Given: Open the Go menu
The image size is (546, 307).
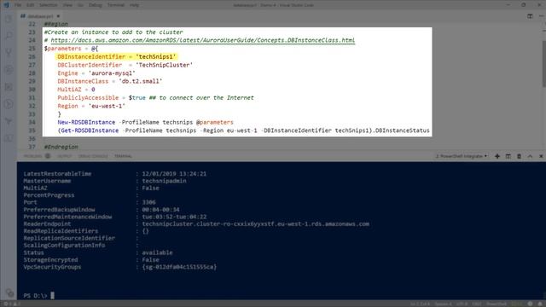Looking at the screenshot, I should coord(80,5).
